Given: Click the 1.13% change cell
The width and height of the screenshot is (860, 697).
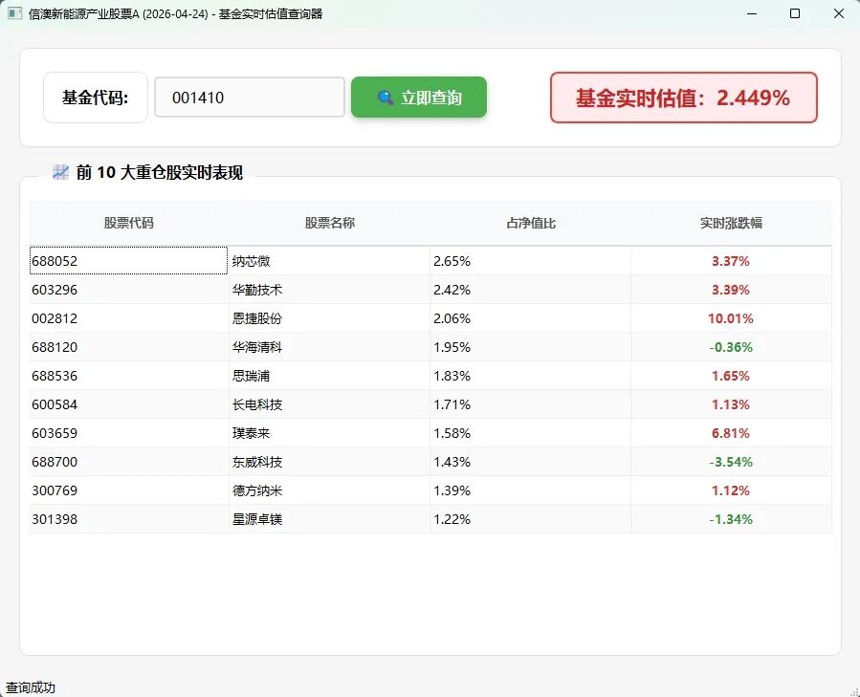Looking at the screenshot, I should 731,404.
